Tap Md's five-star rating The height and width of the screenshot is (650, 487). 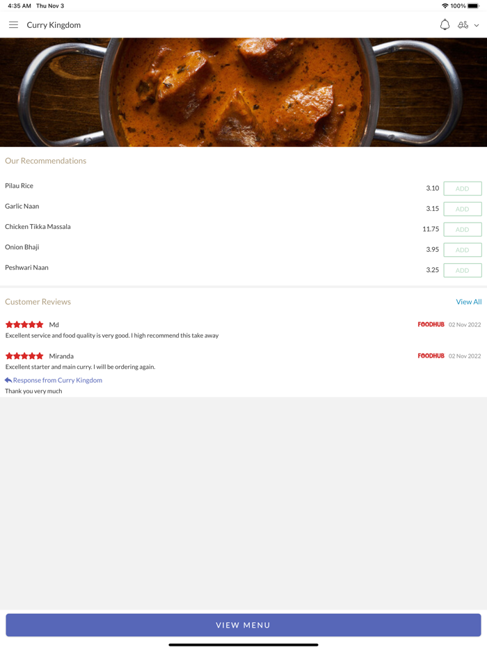(24, 325)
